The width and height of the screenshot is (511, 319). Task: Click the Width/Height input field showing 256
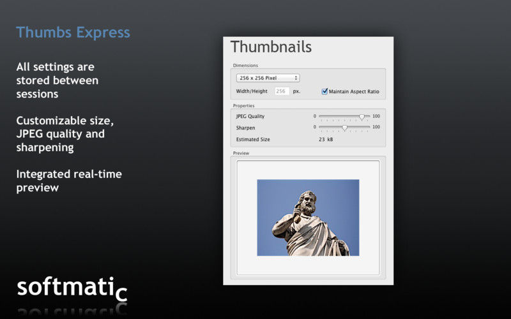(x=282, y=91)
